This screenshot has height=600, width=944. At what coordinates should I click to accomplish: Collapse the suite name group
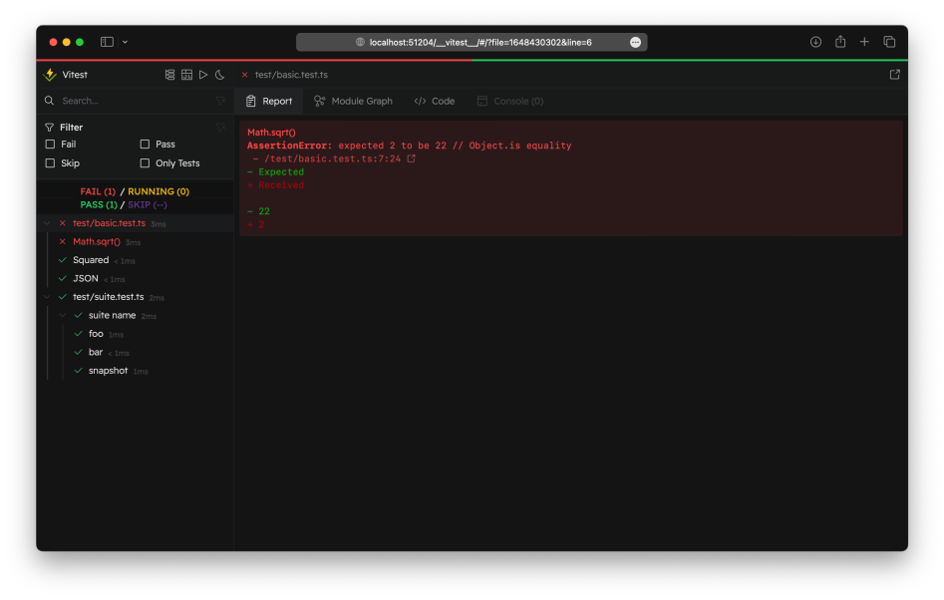pos(63,315)
